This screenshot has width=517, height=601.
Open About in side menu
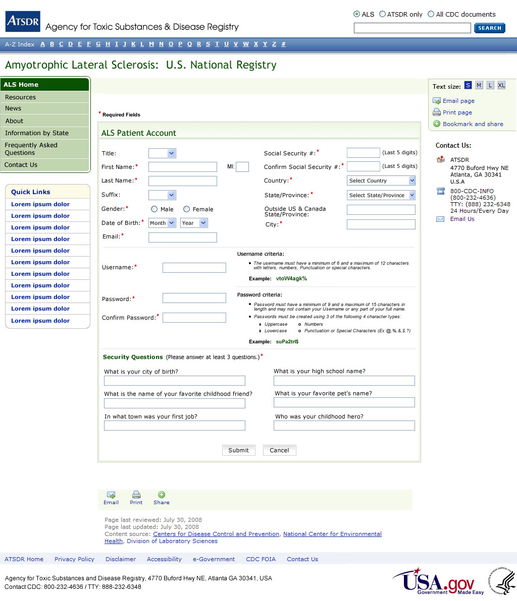[44, 121]
